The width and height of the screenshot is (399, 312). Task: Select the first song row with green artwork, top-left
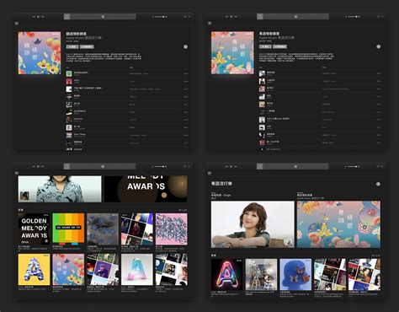click(127, 73)
